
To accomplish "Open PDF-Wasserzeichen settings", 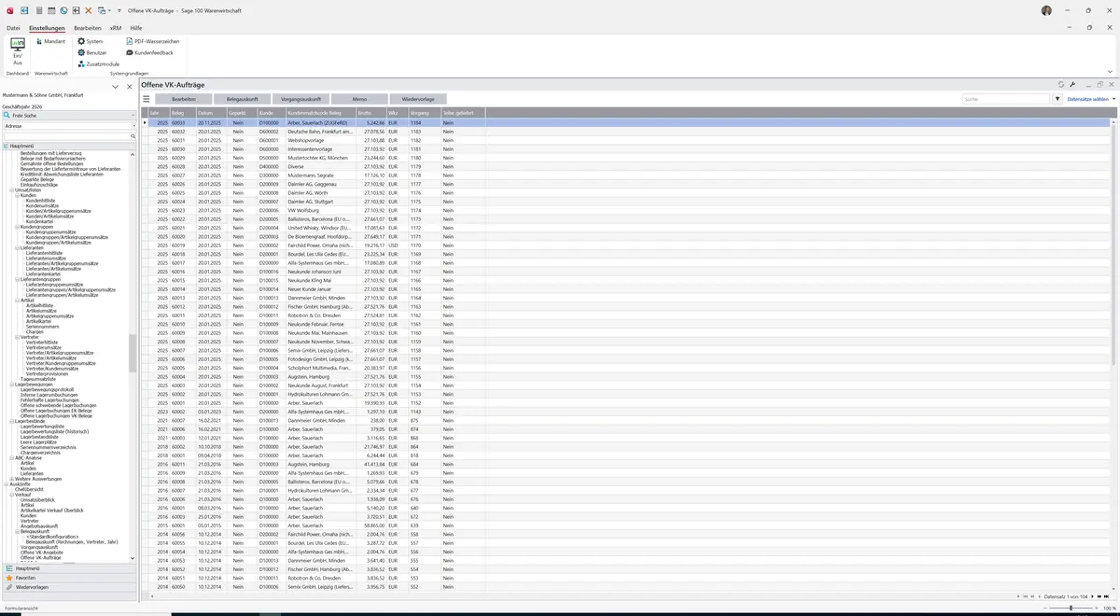I will point(152,42).
